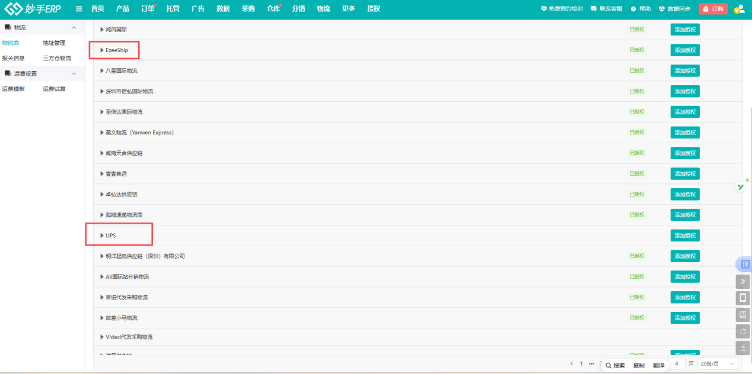Click the hamburger menu icon beside logo

pos(79,9)
